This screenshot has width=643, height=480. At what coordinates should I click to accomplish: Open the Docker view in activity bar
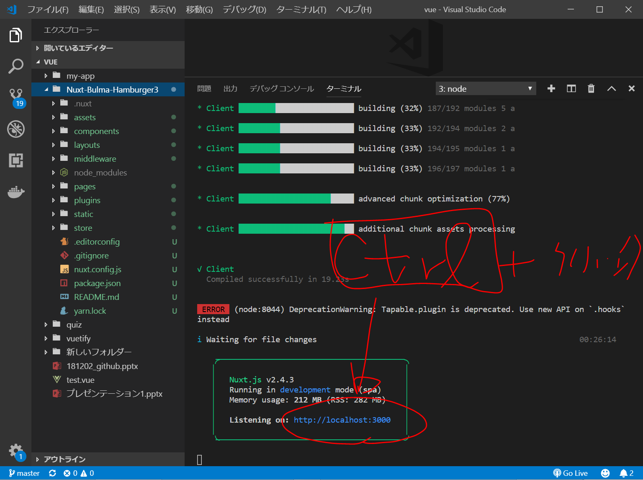[x=15, y=192]
